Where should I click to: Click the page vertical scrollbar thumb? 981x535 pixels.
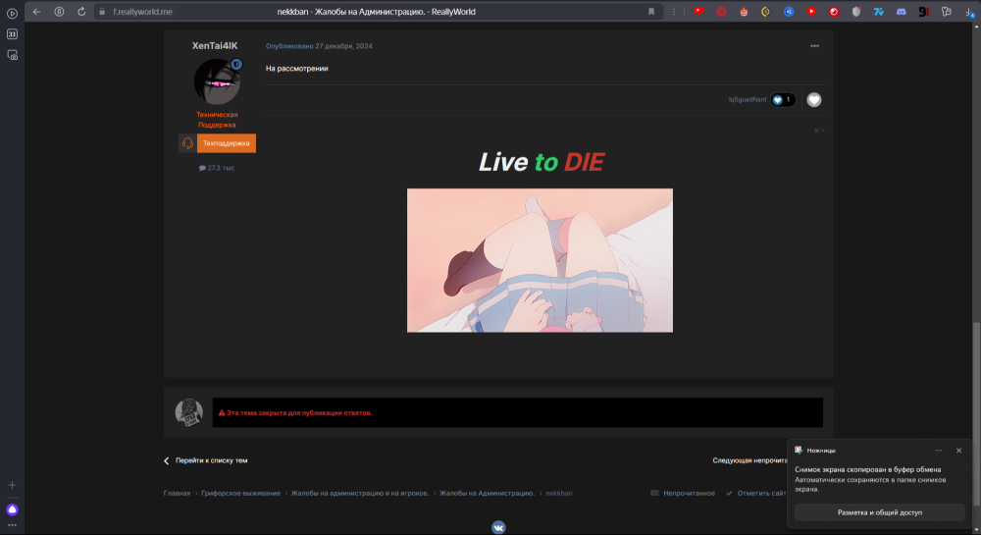(x=977, y=413)
